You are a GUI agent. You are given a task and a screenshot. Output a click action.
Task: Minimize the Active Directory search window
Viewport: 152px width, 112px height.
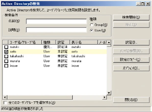click(x=138, y=4)
